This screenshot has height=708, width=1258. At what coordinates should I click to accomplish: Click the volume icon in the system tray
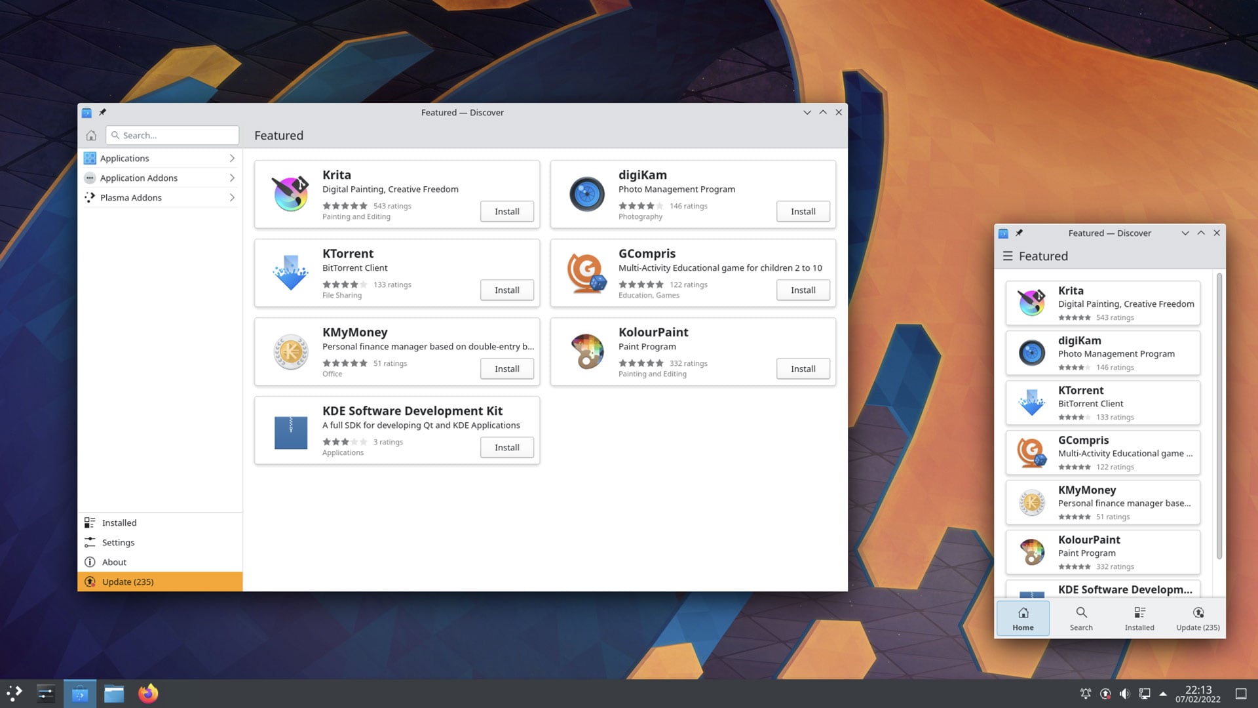point(1125,694)
